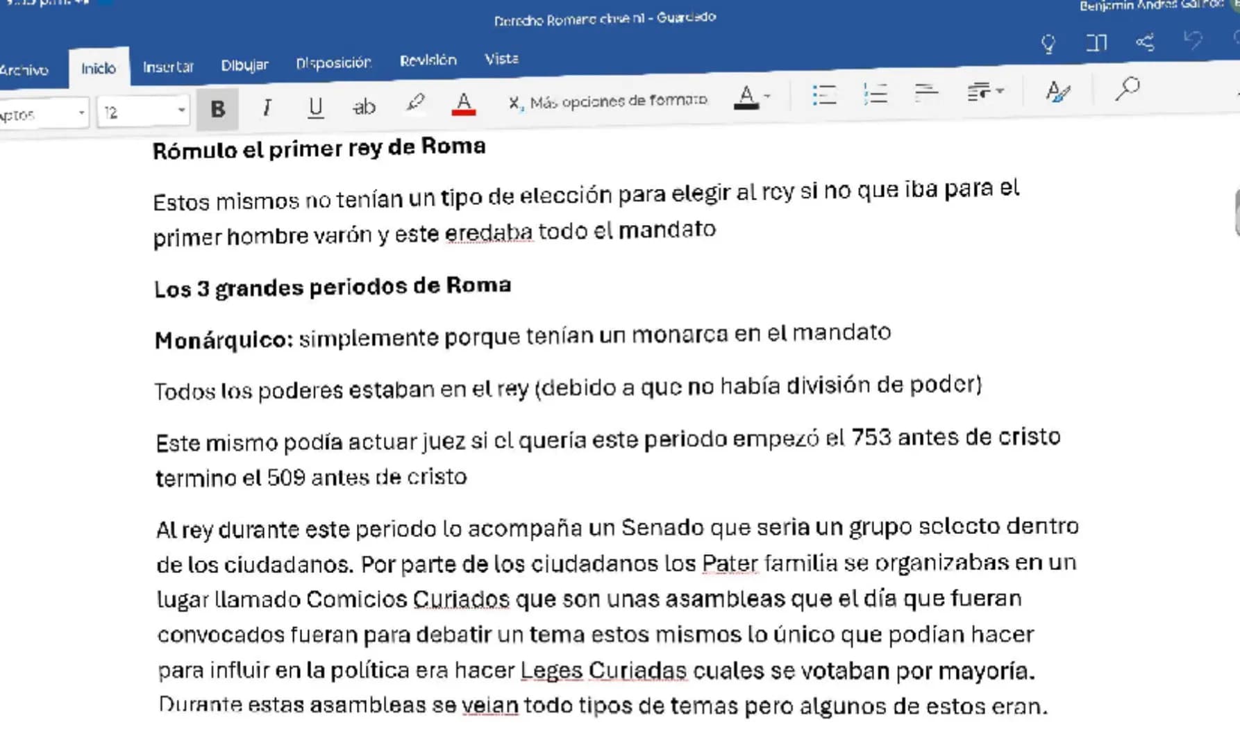Click underlined word 'Curiados'

click(x=461, y=599)
